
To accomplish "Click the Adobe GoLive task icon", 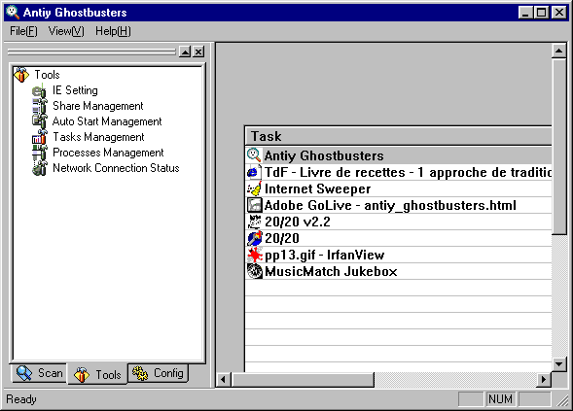I will (x=254, y=205).
